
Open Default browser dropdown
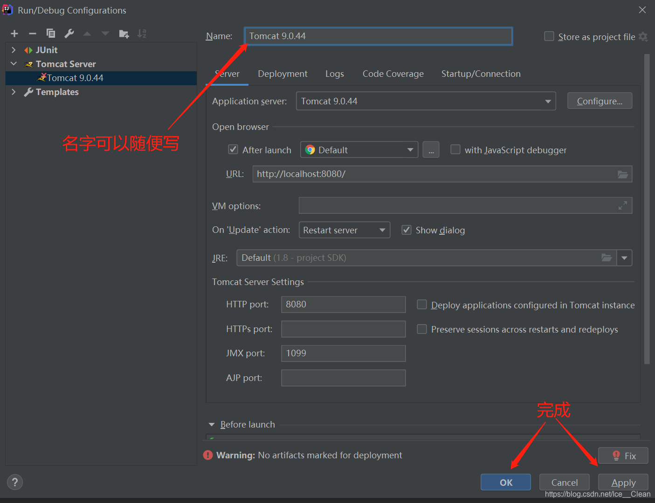pos(359,150)
